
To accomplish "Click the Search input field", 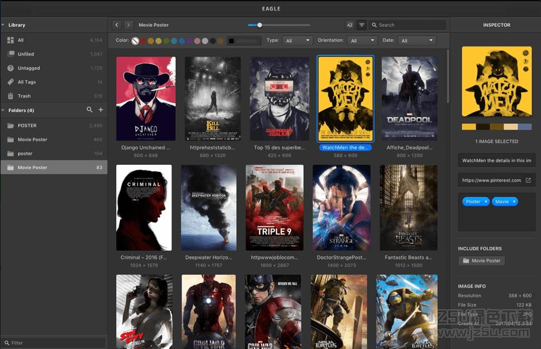I will [x=407, y=25].
